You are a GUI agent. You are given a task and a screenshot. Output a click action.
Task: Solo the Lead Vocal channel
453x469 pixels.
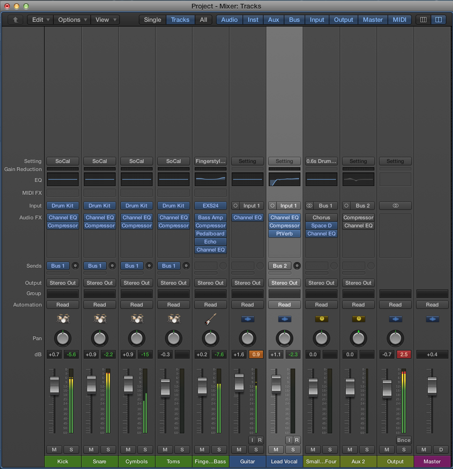[x=293, y=450]
